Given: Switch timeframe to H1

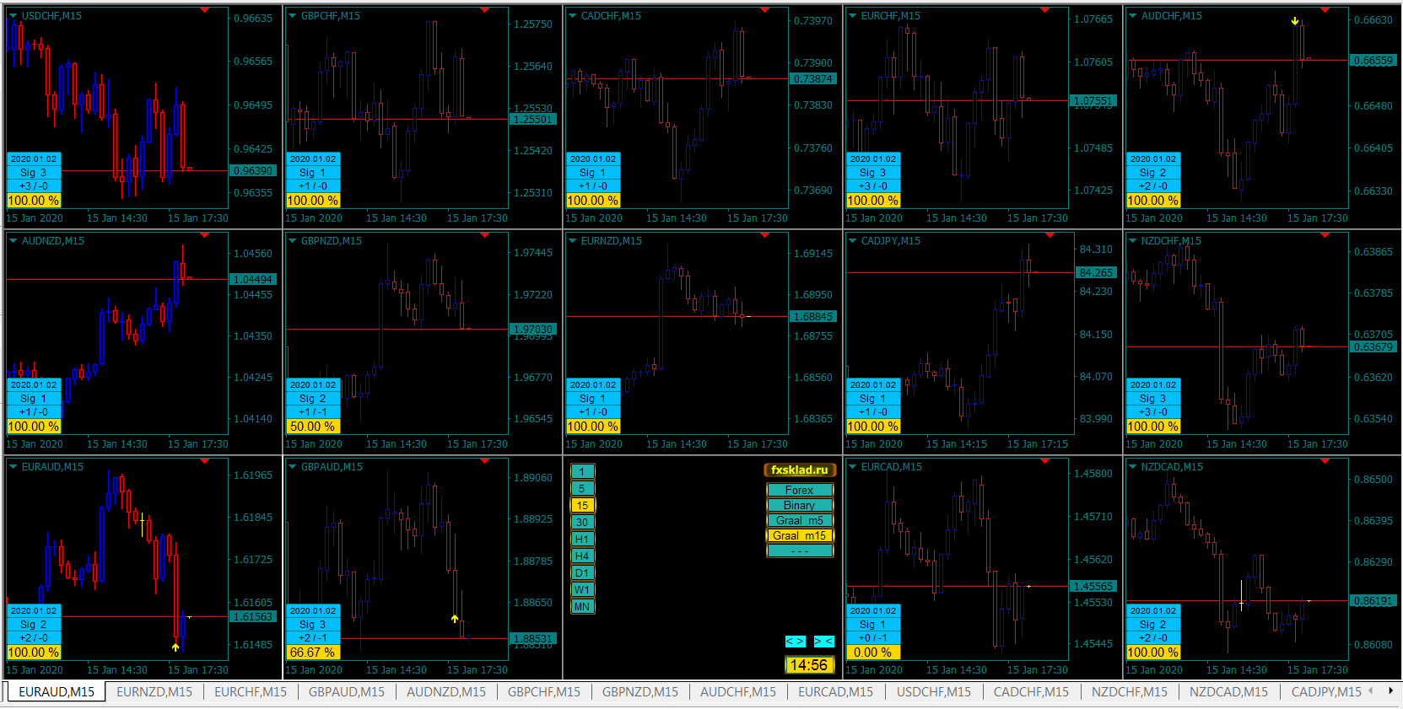Looking at the screenshot, I should click(x=582, y=540).
